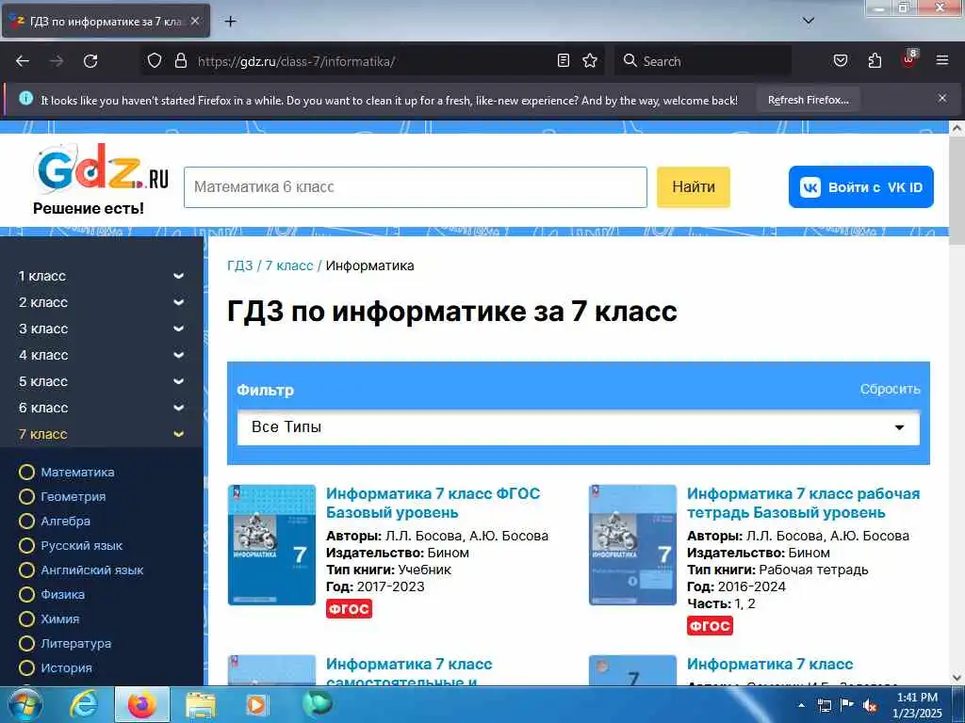Select the Алгебра subject circle
965x723 pixels.
pos(26,522)
